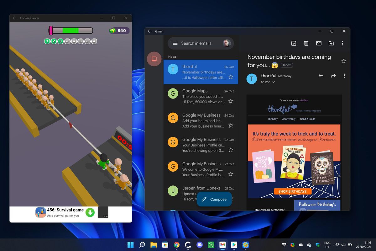Click the SHOP BIRTHDAYS button

point(293,191)
